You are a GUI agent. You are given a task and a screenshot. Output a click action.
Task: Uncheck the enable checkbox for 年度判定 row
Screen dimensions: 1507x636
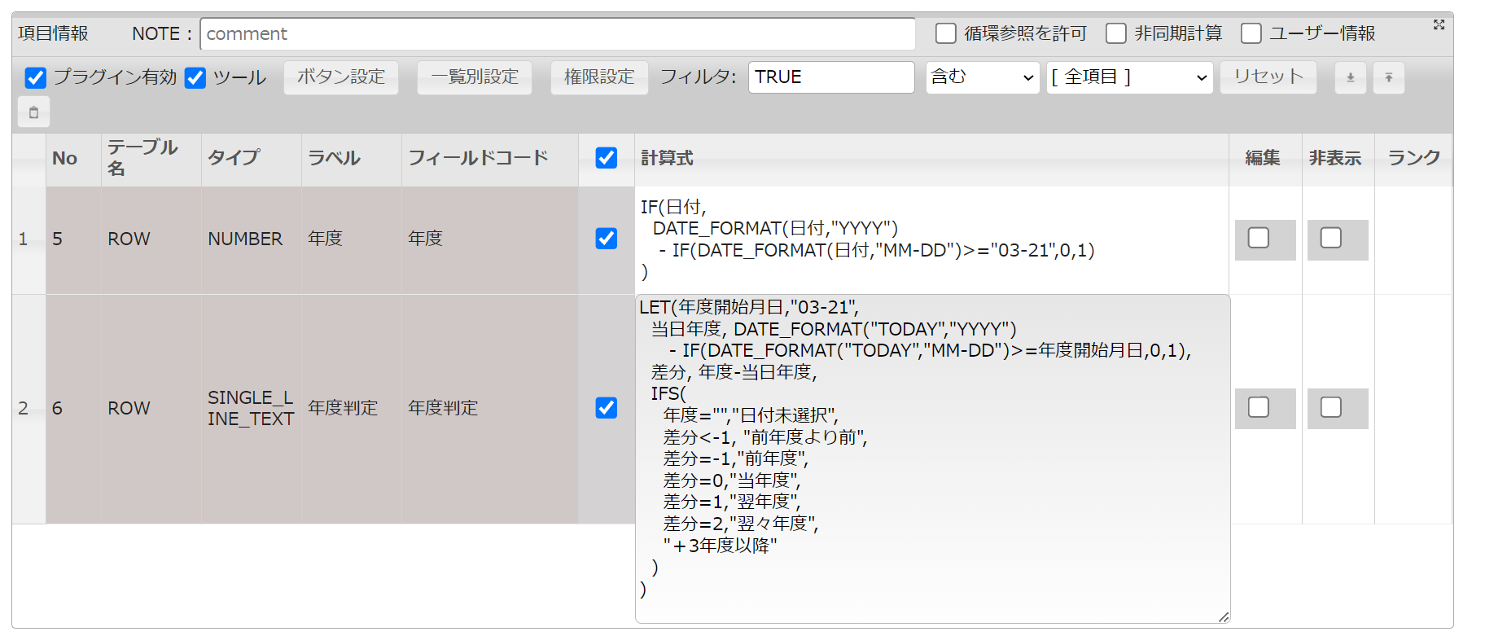[x=607, y=408]
